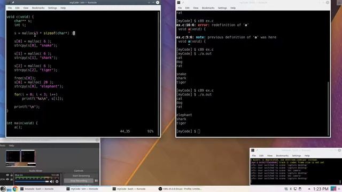Open Settings menu in bash Konsole window
This screenshot has width=342, height=192.
(x=222, y=8)
